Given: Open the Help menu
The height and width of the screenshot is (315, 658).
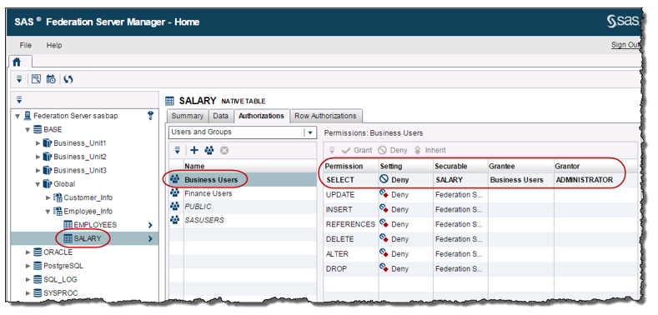Looking at the screenshot, I should (x=54, y=45).
